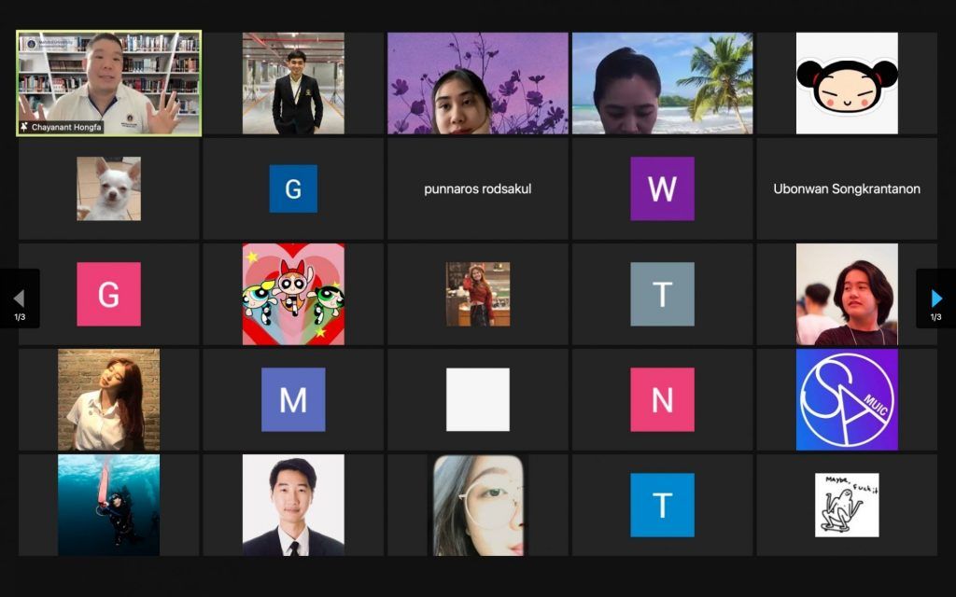Image resolution: width=956 pixels, height=597 pixels.
Task: Select the video with beach palm background
Action: point(662,84)
